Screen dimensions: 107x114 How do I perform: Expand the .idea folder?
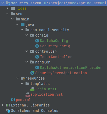pyautogui.click(x=7, y=8)
